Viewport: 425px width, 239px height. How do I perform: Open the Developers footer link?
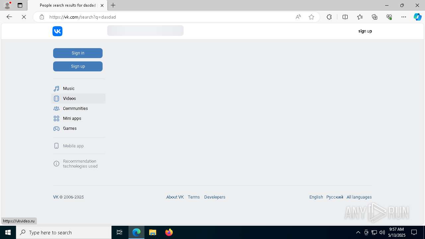[215, 197]
